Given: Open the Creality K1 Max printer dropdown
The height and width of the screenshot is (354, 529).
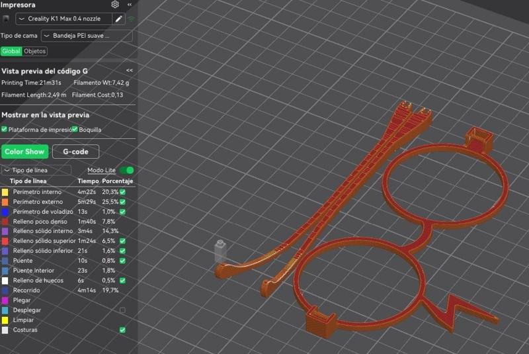Looking at the screenshot, I should tap(63, 19).
